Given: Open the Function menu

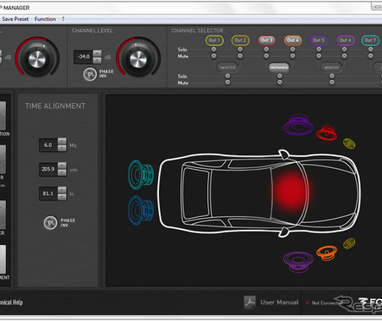Looking at the screenshot, I should coord(45,19).
